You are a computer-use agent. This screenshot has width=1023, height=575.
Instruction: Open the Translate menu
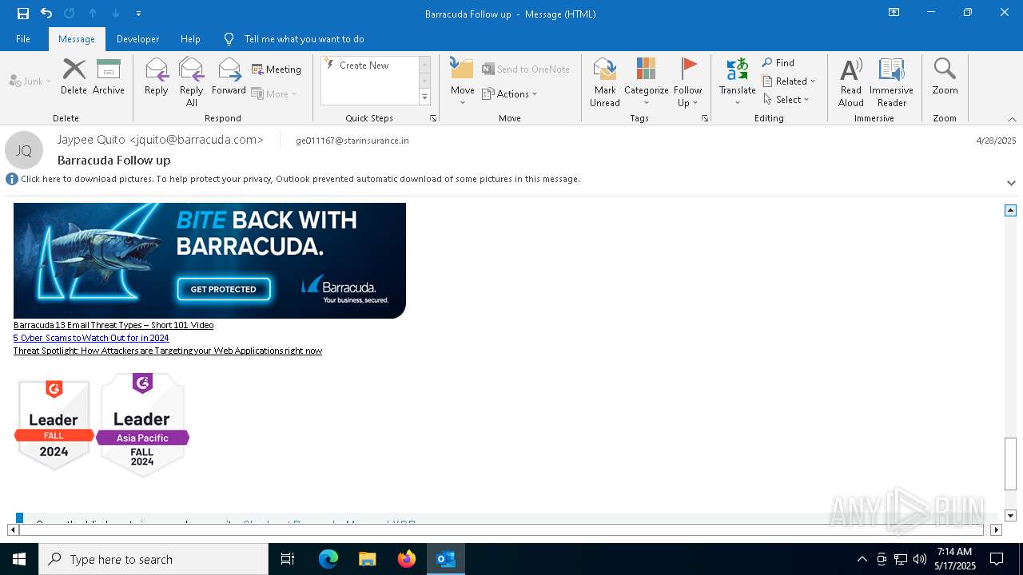click(737, 82)
